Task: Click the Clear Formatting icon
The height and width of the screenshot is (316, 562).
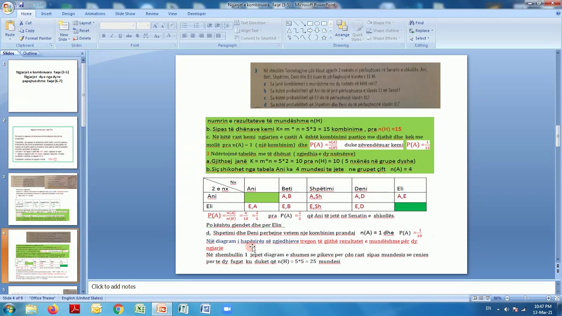Action: tap(172, 26)
